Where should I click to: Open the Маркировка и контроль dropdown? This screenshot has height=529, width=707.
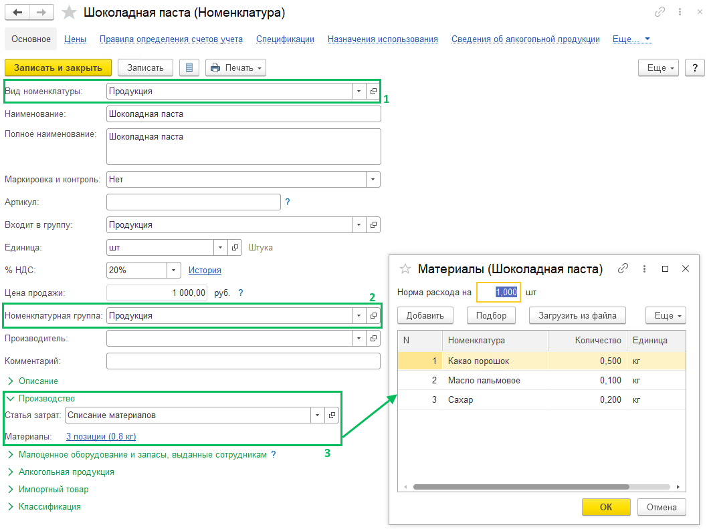373,179
